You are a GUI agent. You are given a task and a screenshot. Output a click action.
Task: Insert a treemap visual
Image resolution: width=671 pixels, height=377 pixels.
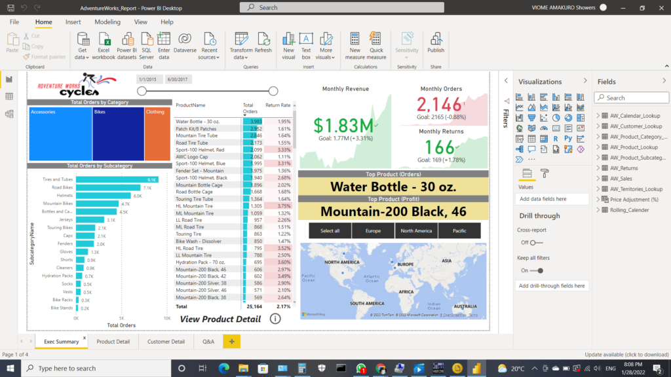click(x=581, y=118)
